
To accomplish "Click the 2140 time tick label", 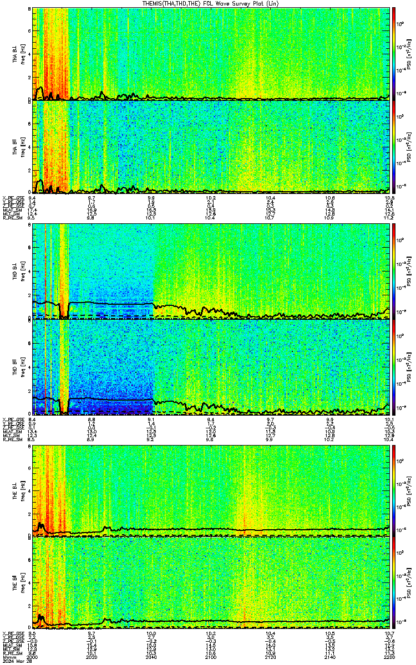I will click(x=329, y=658).
